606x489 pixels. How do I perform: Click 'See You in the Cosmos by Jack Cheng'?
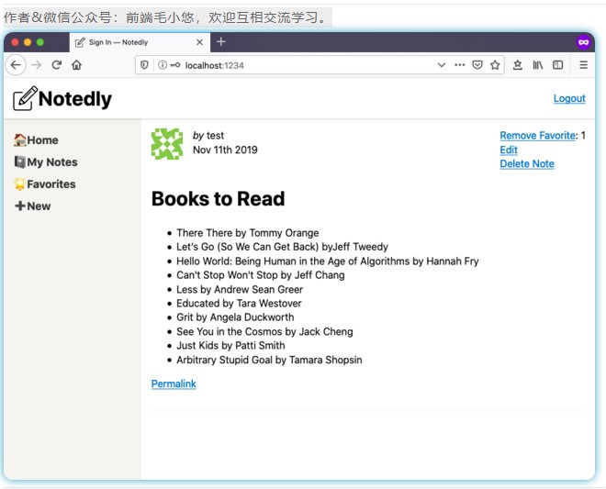(264, 331)
